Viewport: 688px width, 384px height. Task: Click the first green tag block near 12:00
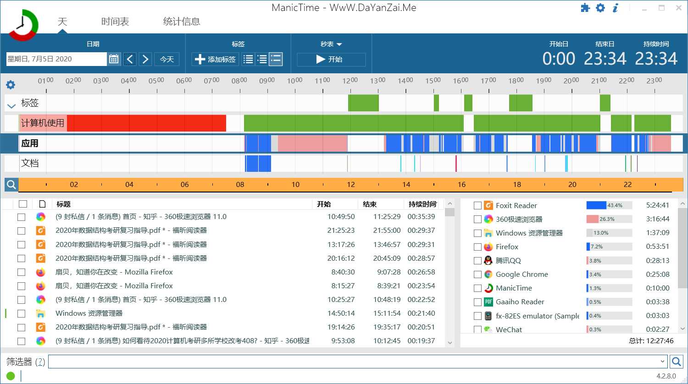[x=363, y=103]
